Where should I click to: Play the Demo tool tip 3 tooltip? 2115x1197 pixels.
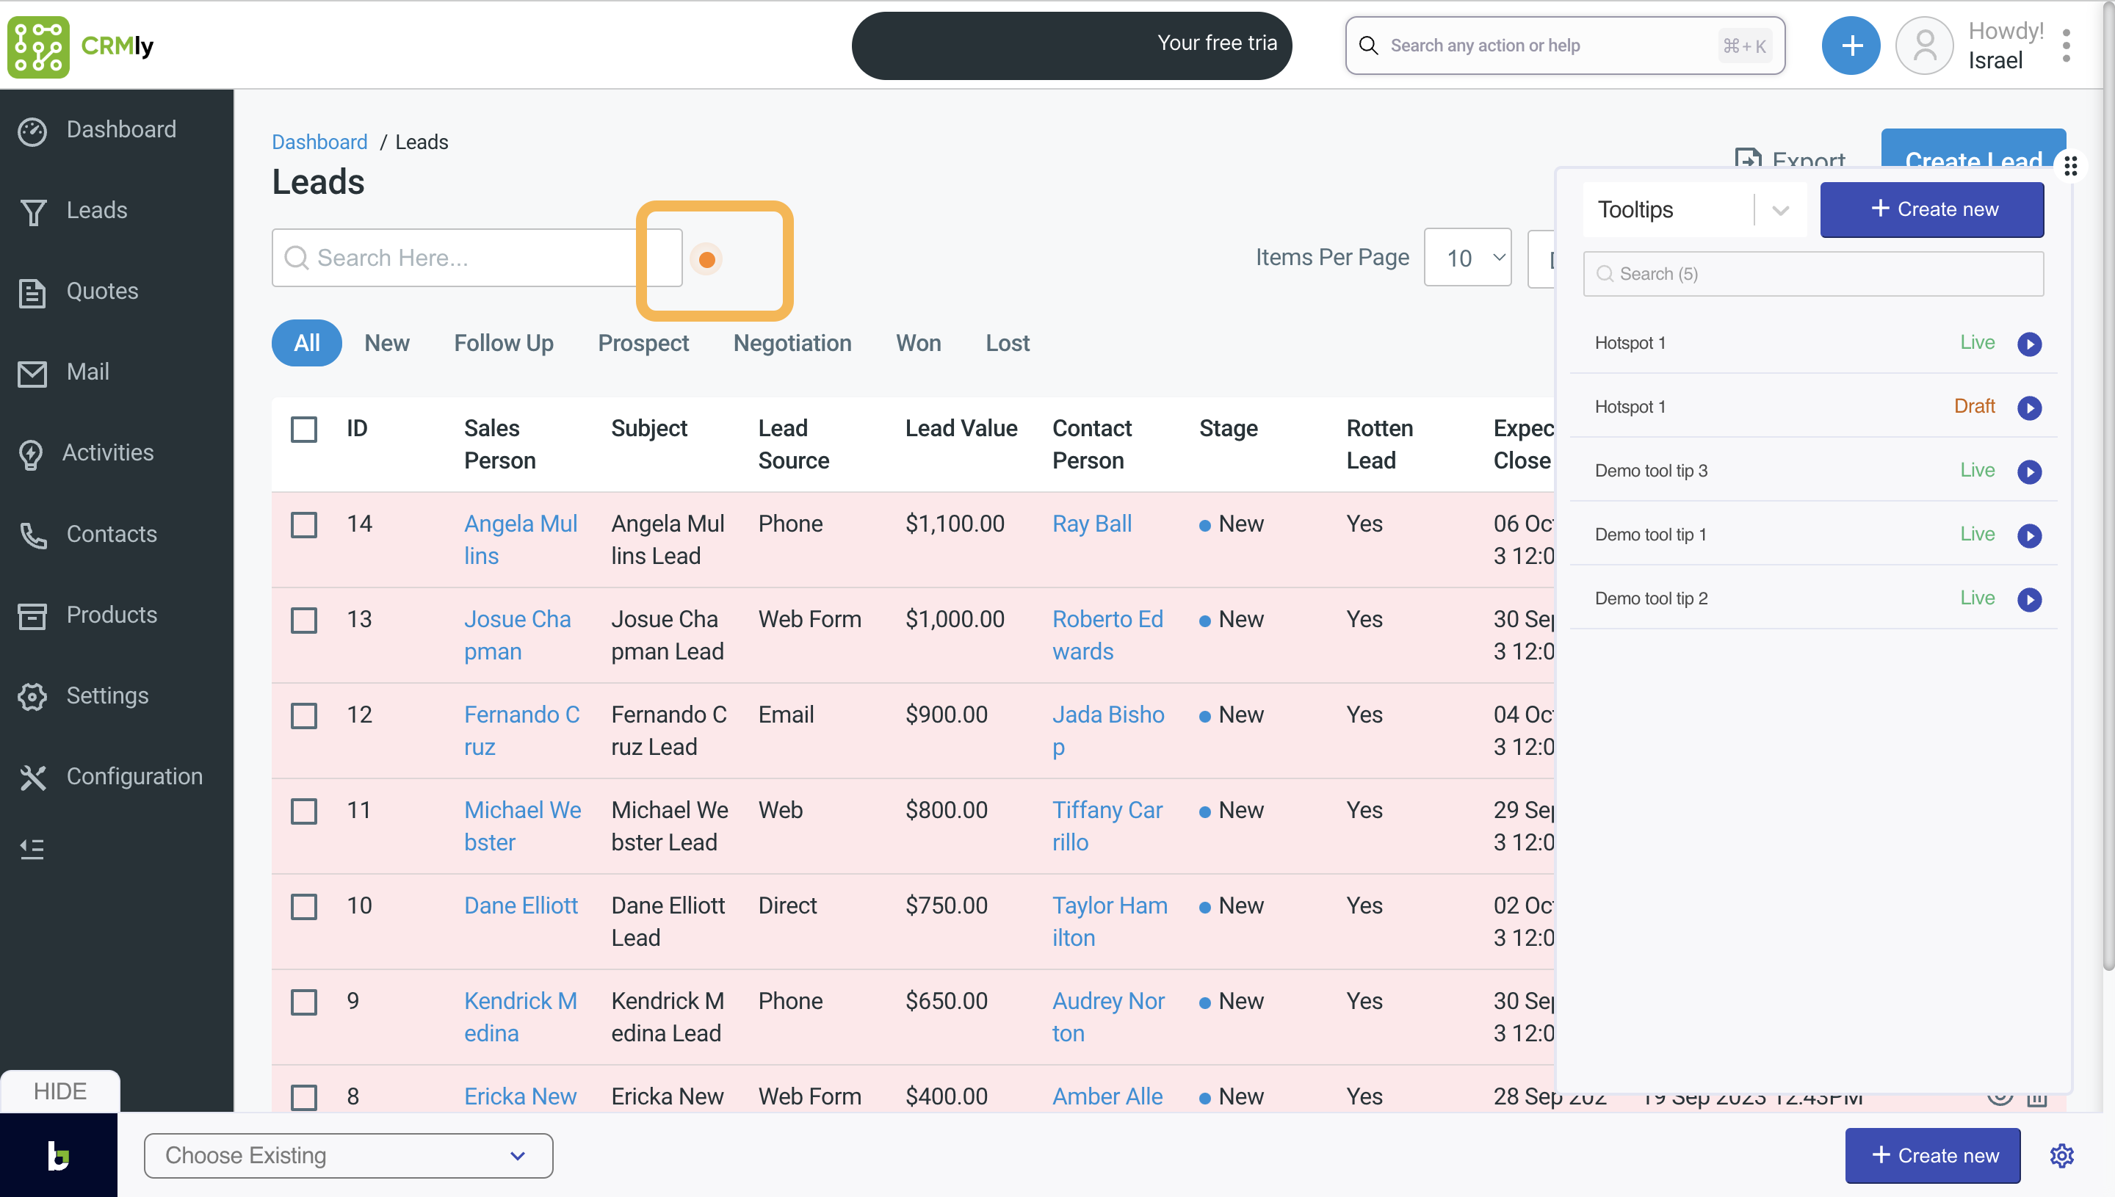[x=2028, y=472]
